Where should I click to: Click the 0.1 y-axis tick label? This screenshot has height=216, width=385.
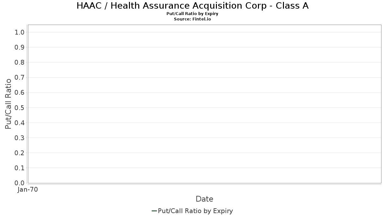[x=20, y=168]
